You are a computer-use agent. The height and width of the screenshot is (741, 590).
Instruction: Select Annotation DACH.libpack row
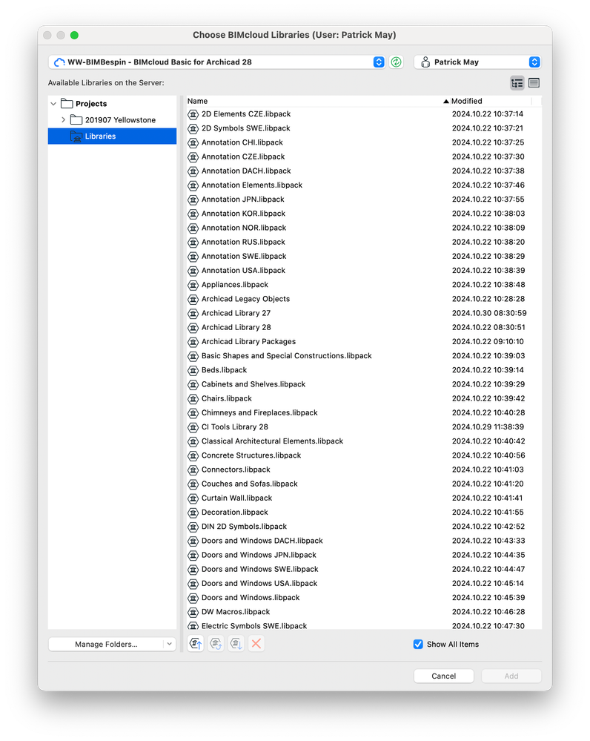point(364,171)
